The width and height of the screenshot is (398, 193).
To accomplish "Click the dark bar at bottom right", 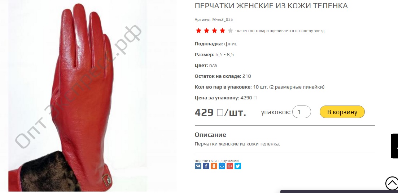I will click(339, 192).
